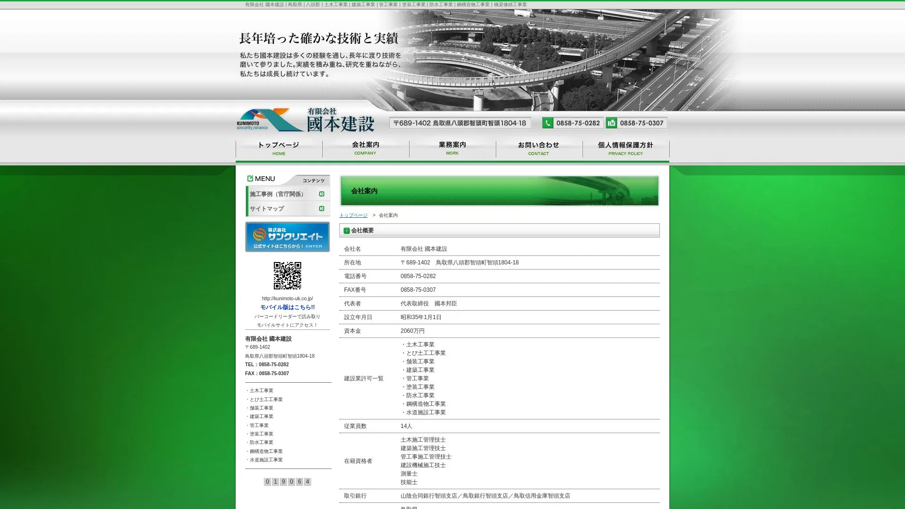Click the 建設業許可一覧 row label
The image size is (905, 509).
(364, 378)
